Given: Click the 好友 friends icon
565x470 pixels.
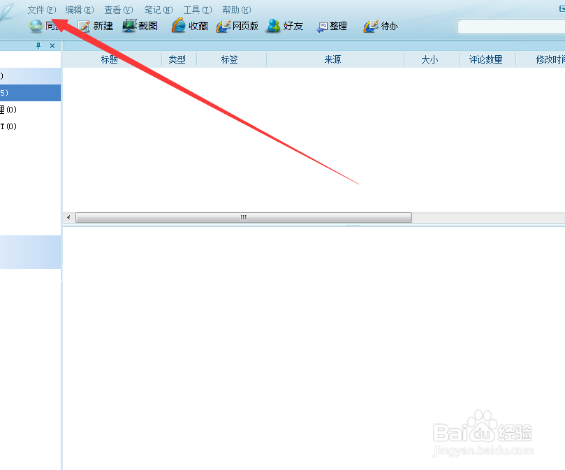Looking at the screenshot, I should click(x=273, y=26).
